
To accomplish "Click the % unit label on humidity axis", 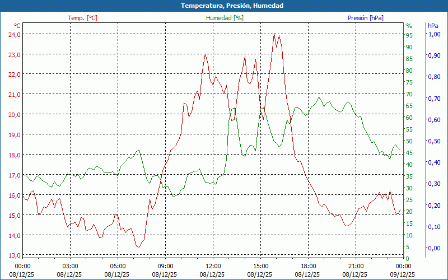I will coord(409,26).
